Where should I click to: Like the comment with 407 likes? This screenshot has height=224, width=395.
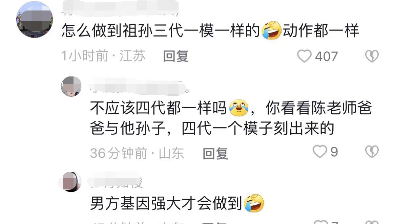(304, 56)
